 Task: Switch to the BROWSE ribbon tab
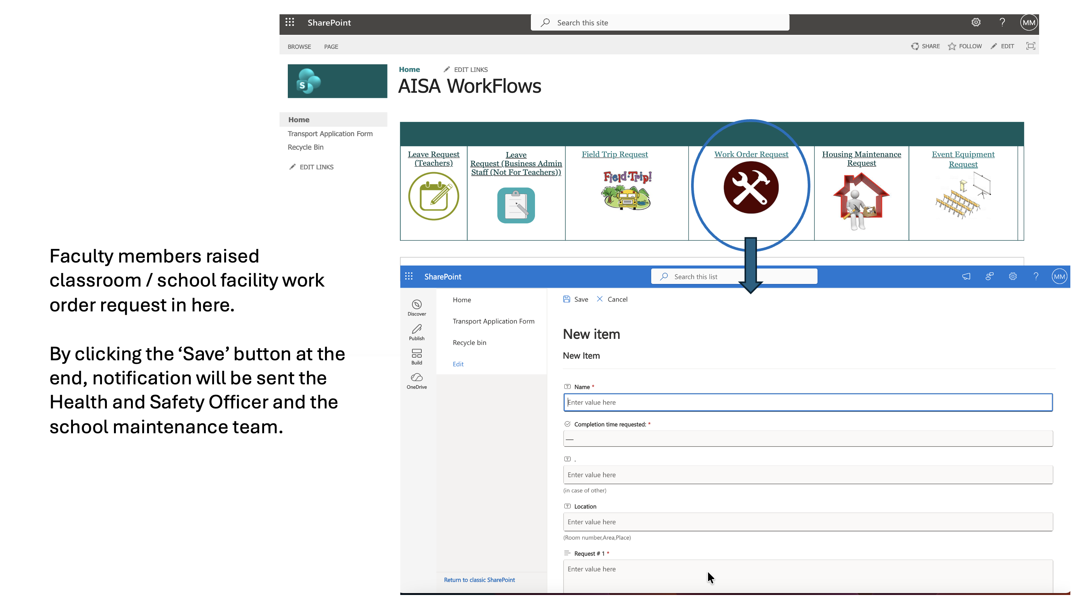[x=299, y=47]
